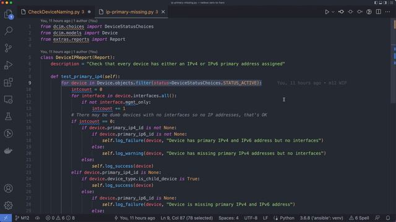The height and width of the screenshot is (222, 396).
Task: Click unsaved dot on CheckDeviceNaming.py tab
Action: [89, 12]
